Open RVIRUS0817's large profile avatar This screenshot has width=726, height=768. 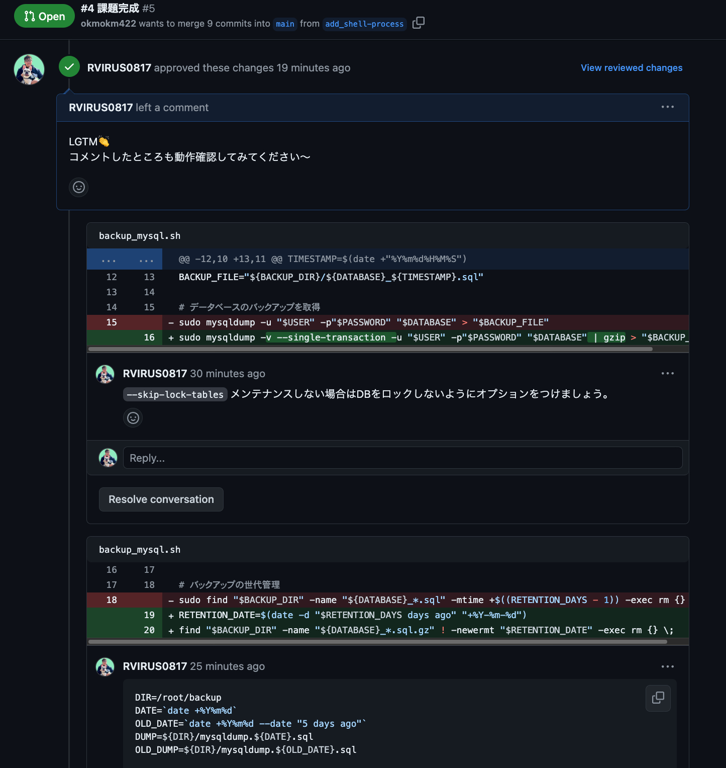pos(29,69)
